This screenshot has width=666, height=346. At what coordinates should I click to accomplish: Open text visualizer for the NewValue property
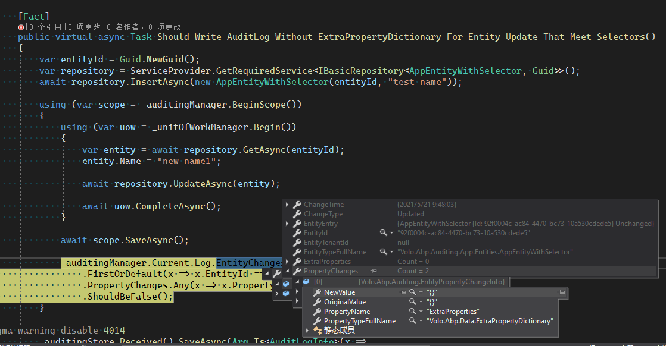coord(412,292)
